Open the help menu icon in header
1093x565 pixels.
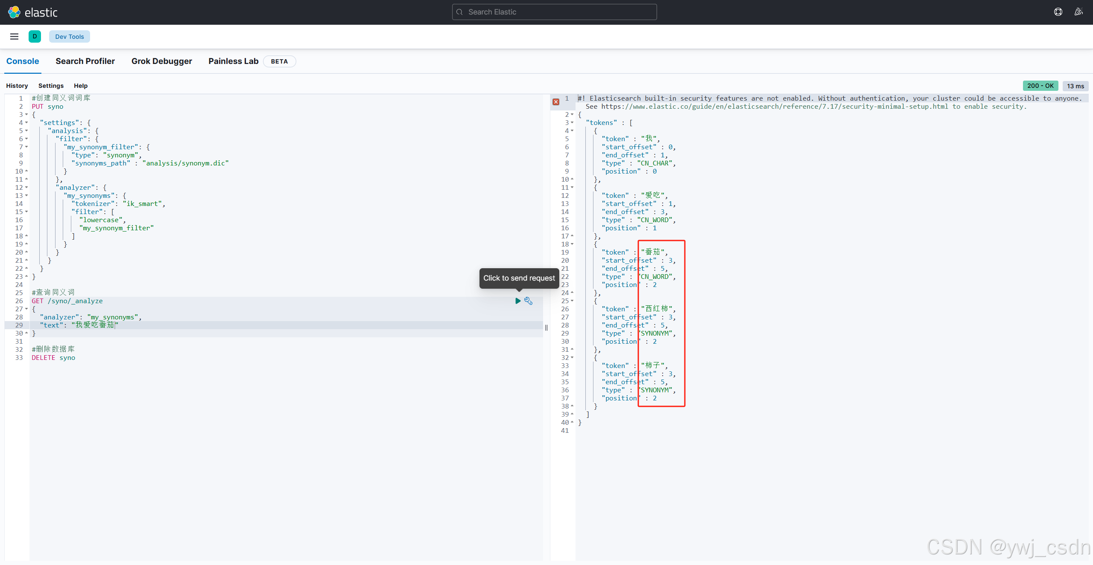pyautogui.click(x=1058, y=12)
